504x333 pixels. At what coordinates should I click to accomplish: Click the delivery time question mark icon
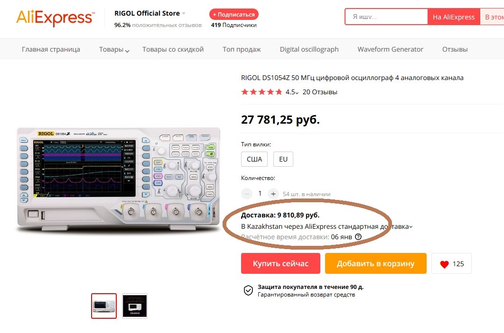tap(358, 237)
